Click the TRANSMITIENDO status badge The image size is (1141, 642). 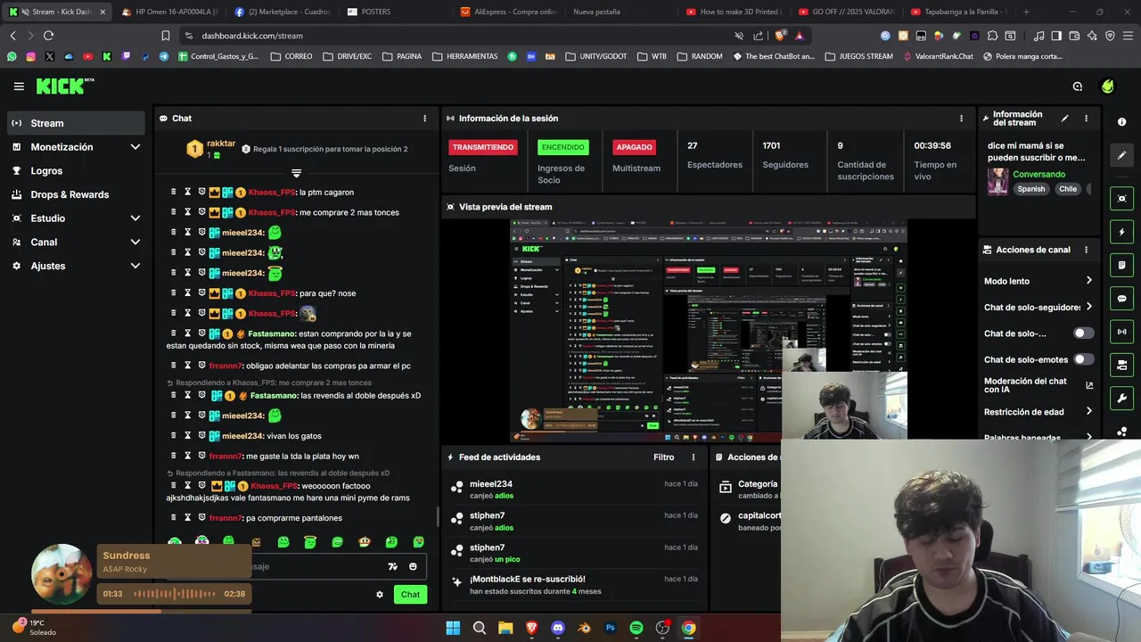pyautogui.click(x=482, y=147)
